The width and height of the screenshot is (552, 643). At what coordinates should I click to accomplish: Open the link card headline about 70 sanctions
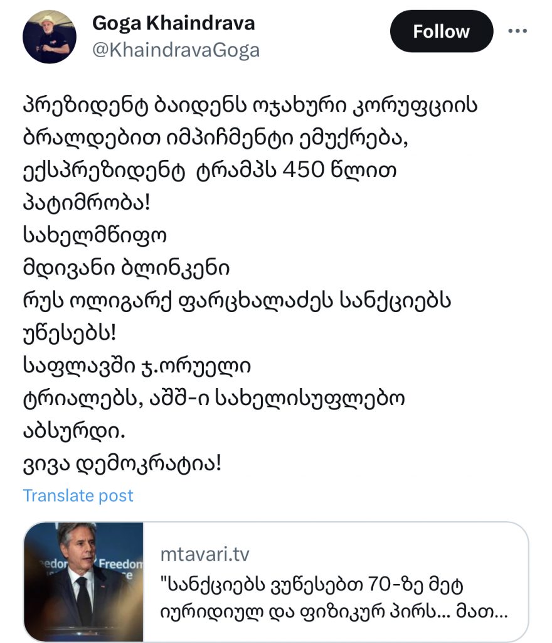pos(334,598)
